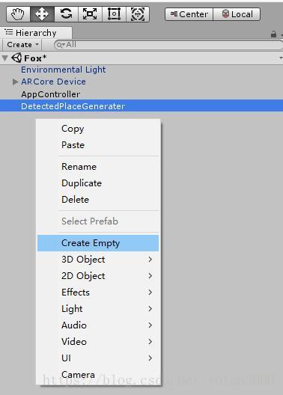Viewport: 283px width, 395px height.
Task: Open search mode dropdown magnifier icon
Action: (x=61, y=45)
